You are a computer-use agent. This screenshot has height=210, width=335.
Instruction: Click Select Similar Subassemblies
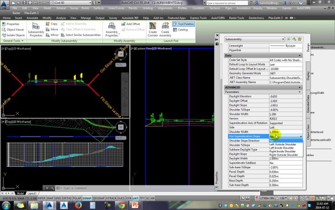point(81,35)
